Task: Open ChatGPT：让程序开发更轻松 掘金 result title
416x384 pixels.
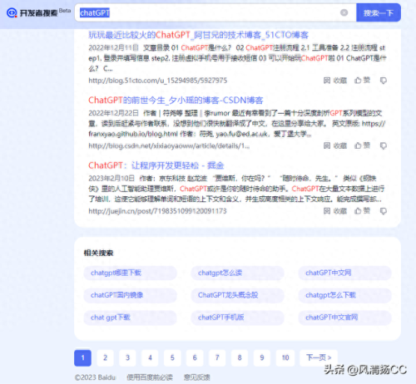Action: click(156, 165)
